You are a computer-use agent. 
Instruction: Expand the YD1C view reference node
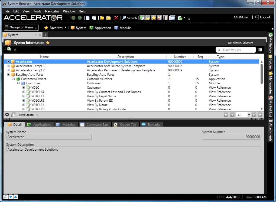(24, 88)
